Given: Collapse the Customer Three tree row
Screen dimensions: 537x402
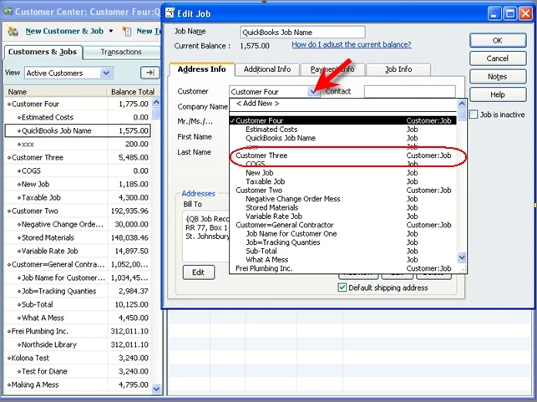Looking at the screenshot, I should point(9,158).
